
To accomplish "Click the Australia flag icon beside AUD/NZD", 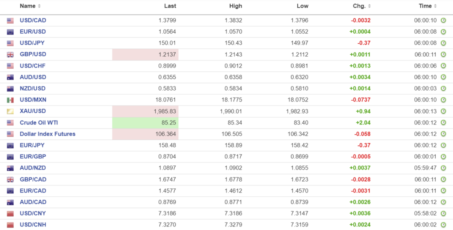I will (10, 168).
